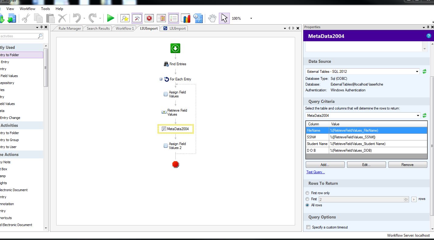Select the hand pan tool

point(212,19)
